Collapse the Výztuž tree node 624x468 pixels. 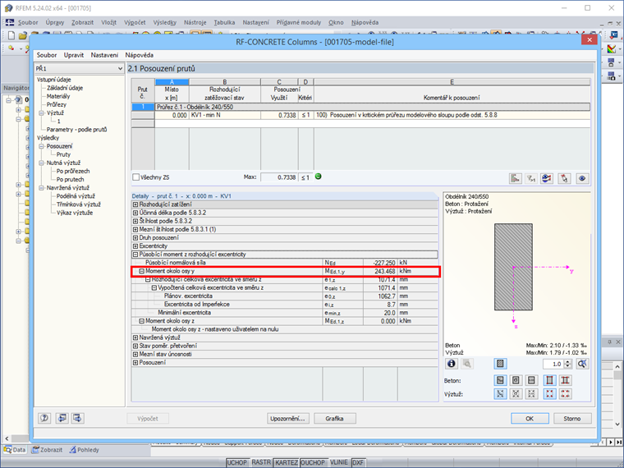point(41,113)
